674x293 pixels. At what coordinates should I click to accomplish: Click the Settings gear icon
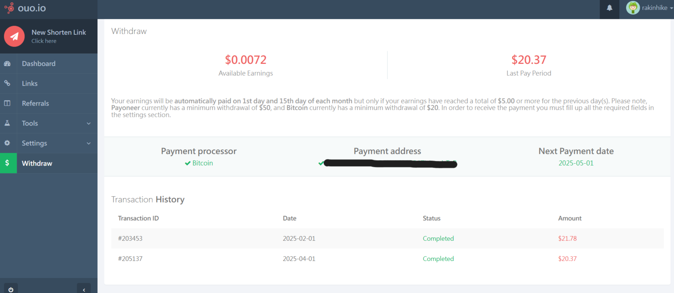7,143
